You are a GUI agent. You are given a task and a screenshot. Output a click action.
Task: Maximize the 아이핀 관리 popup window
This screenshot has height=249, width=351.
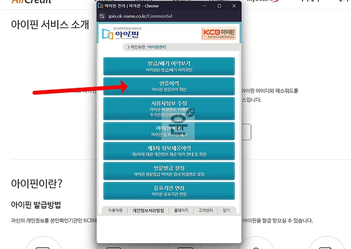tap(219, 6)
